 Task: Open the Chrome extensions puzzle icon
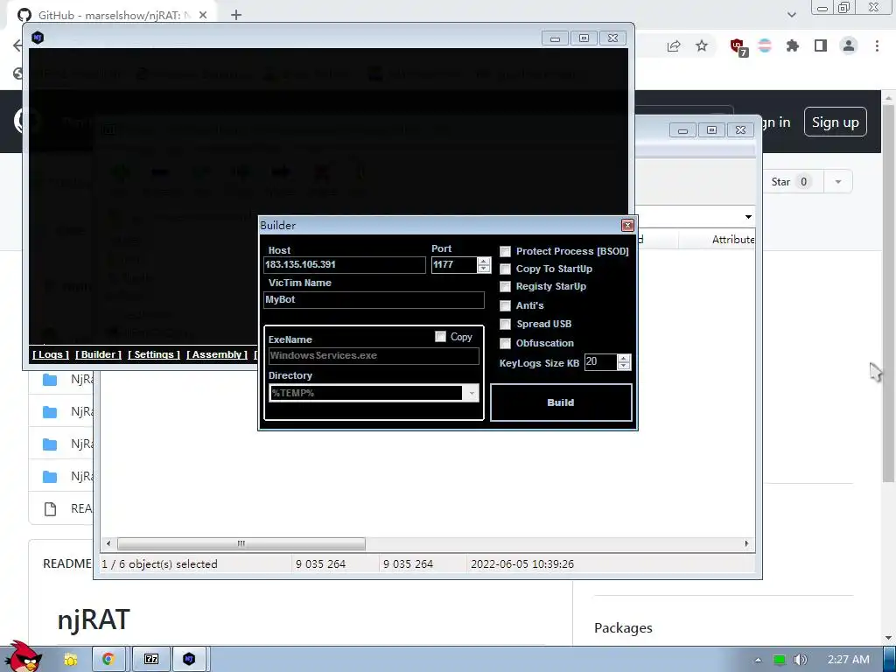pyautogui.click(x=793, y=45)
